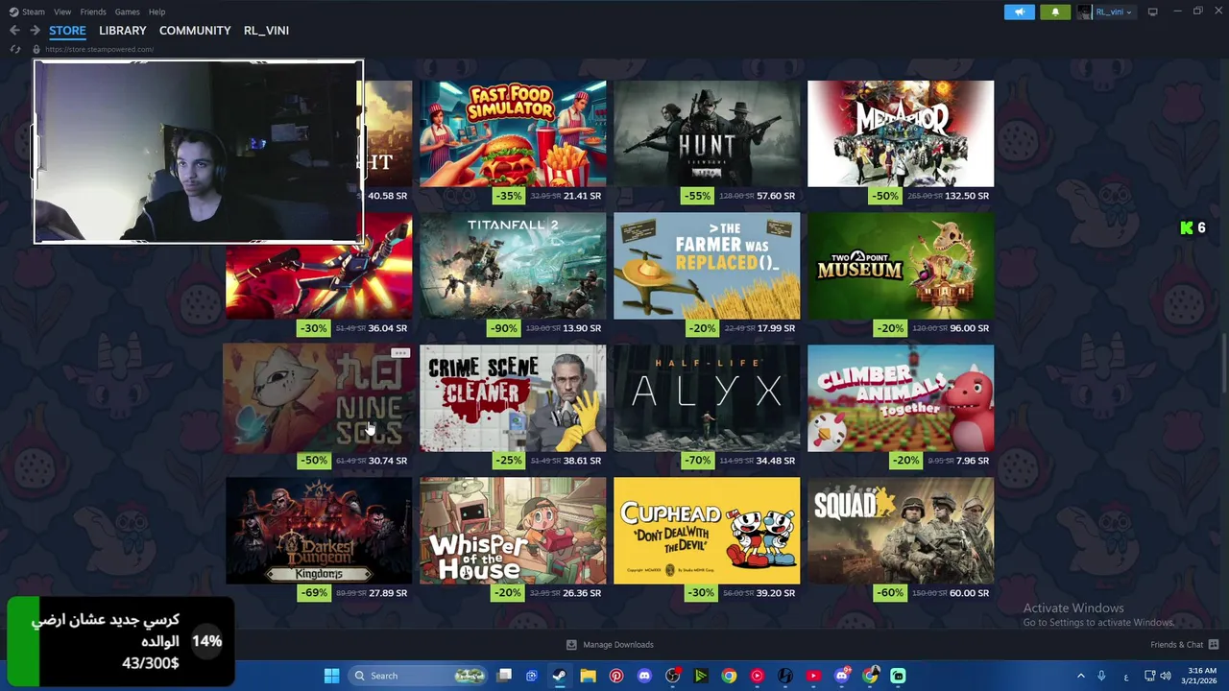Open the Two Point Museum tile
Viewport: 1229px width, 691px height.
(x=901, y=266)
